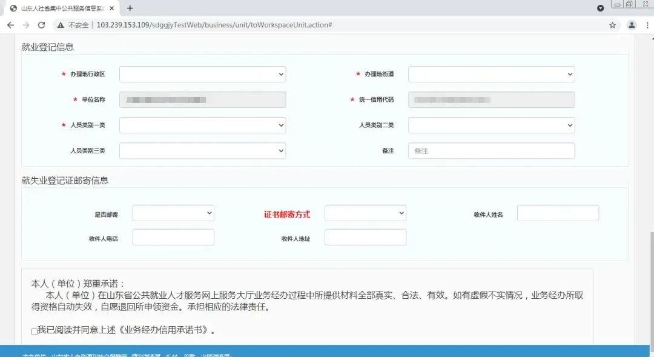Click the 本人（单位）郑重承诺 heading text

[x=78, y=284]
